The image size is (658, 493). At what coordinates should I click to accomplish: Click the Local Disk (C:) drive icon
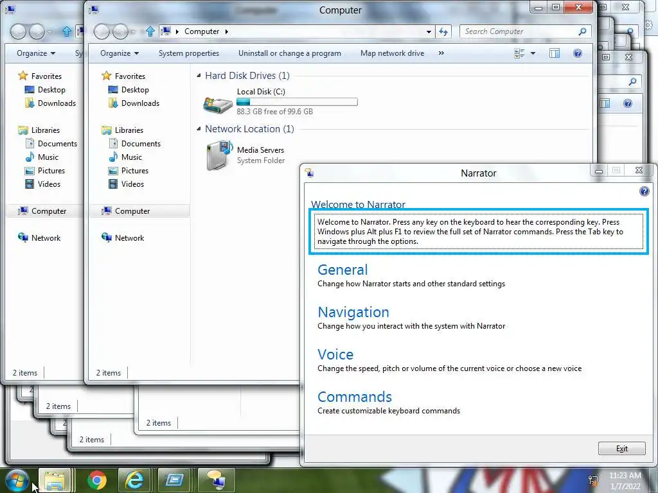[217, 105]
